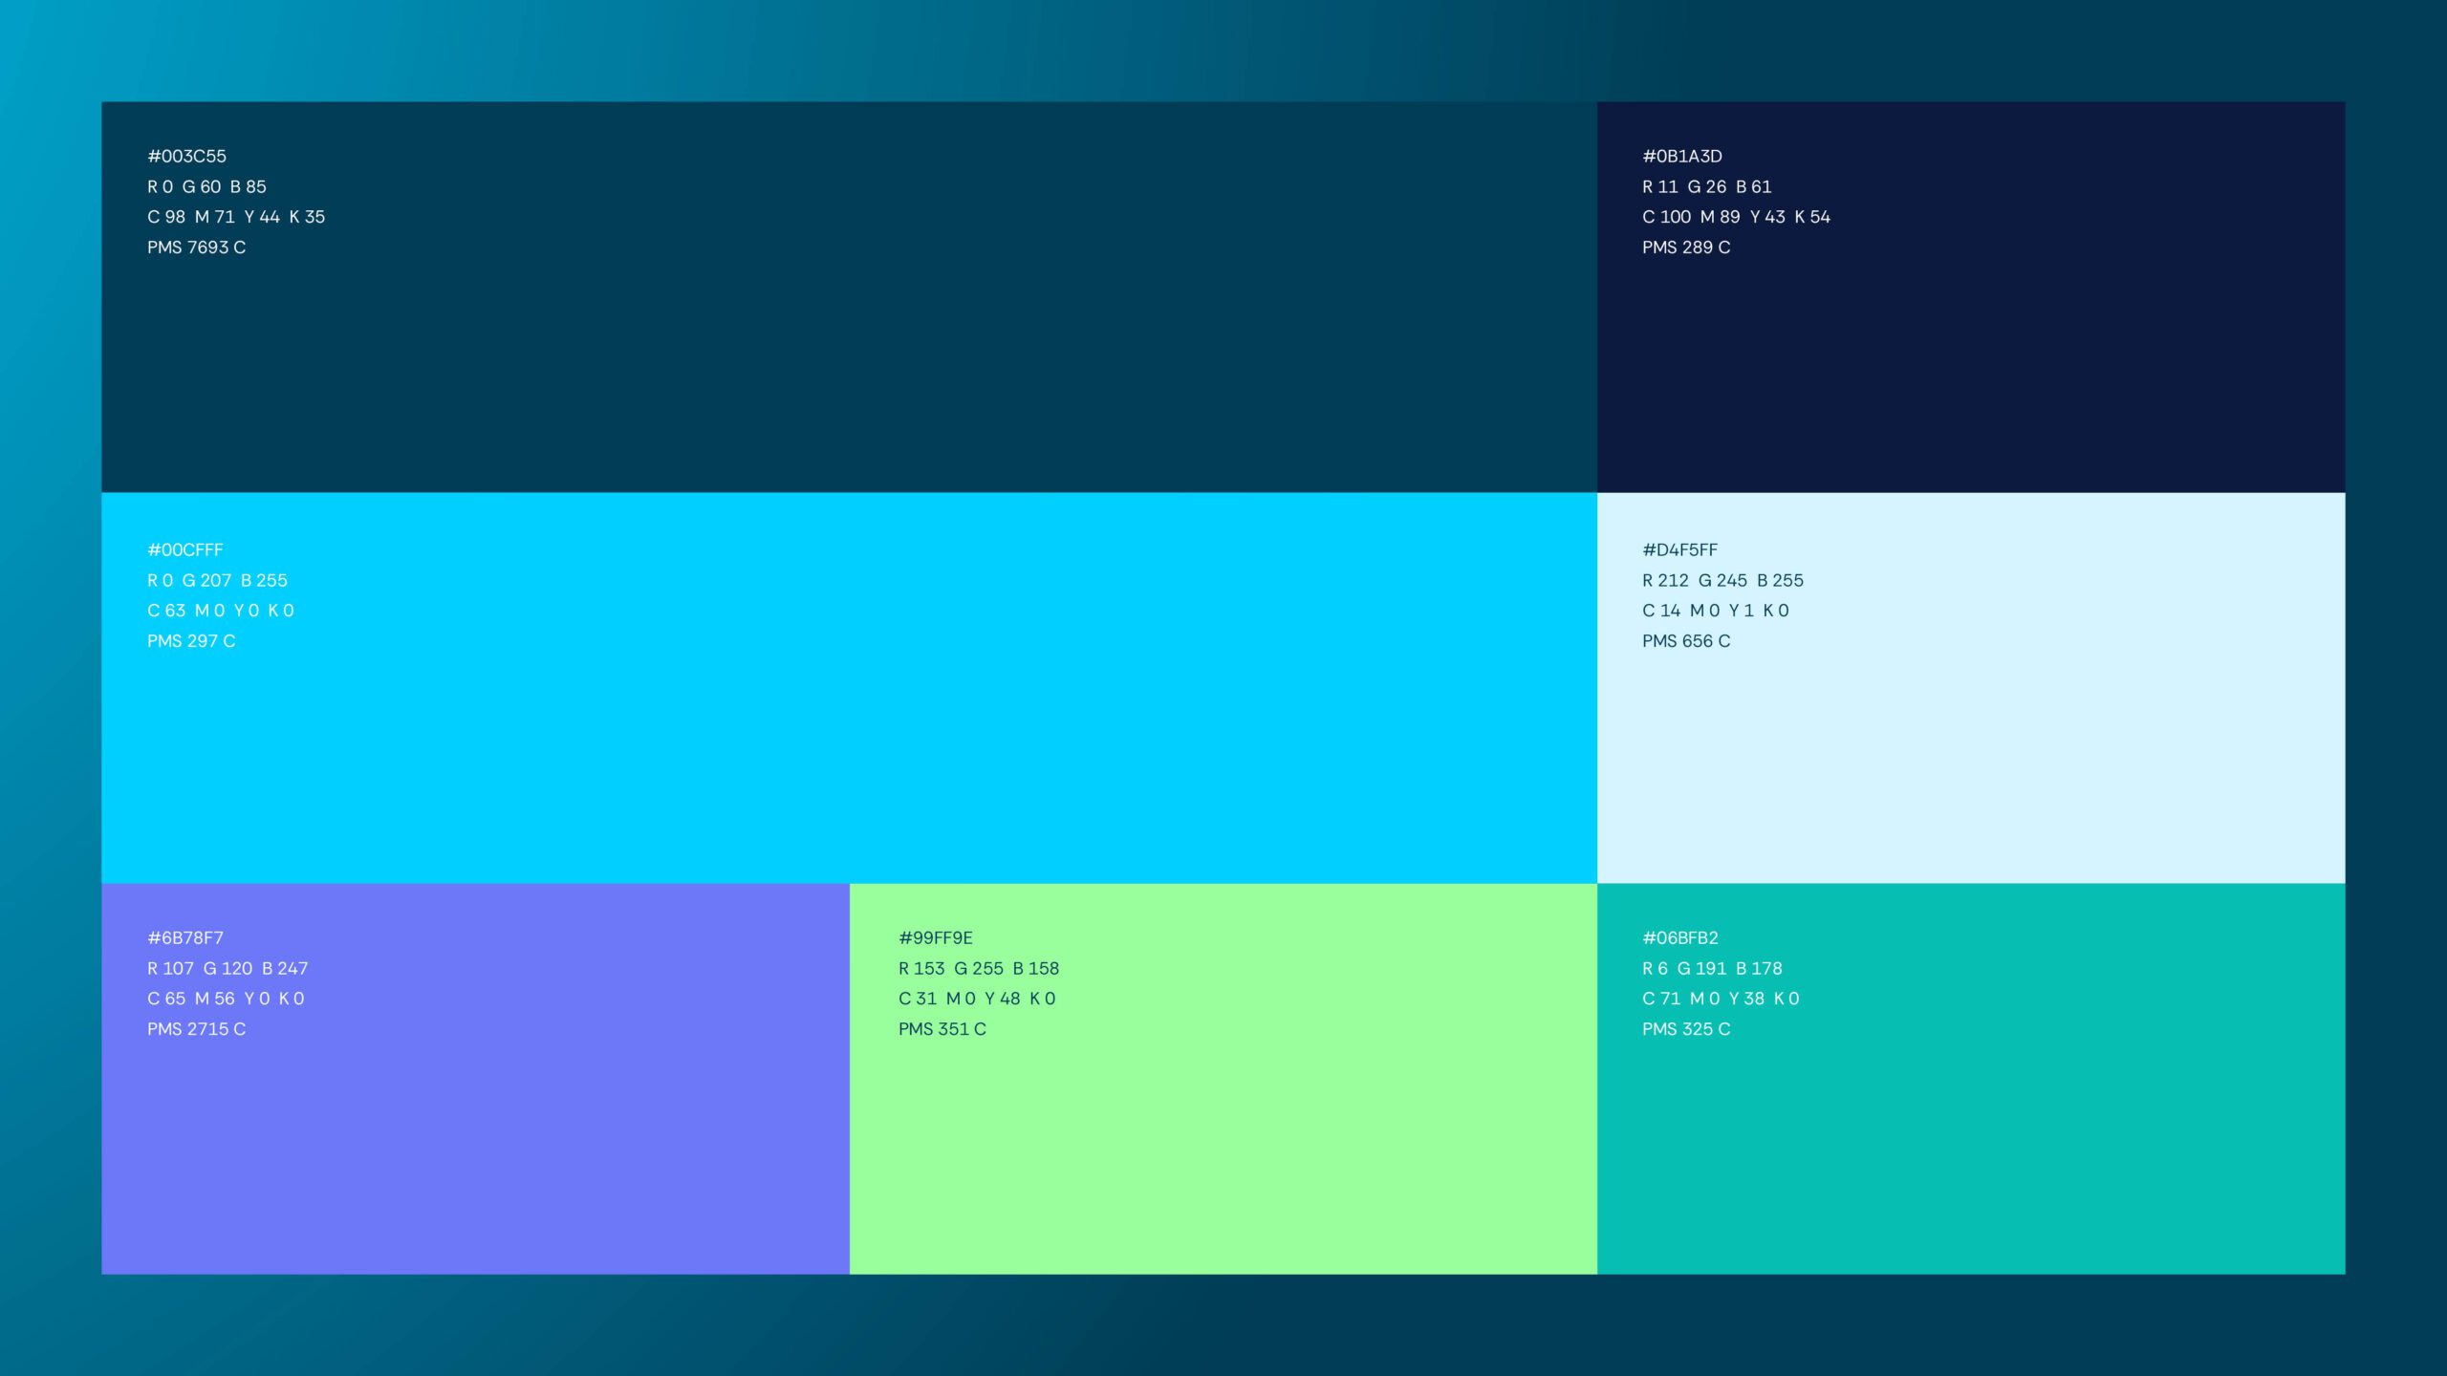Click the text PMS 2715 C
Viewport: 2447px width, 1376px height.
click(x=197, y=1029)
